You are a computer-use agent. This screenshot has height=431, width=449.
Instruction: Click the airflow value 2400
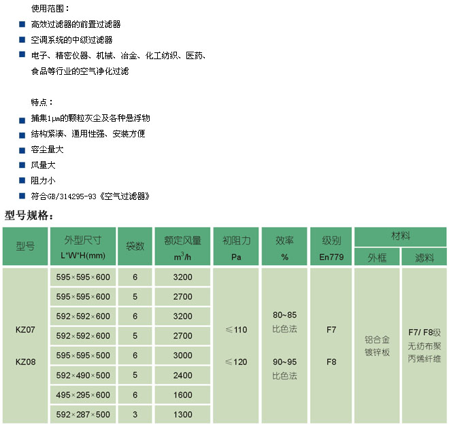183,375
